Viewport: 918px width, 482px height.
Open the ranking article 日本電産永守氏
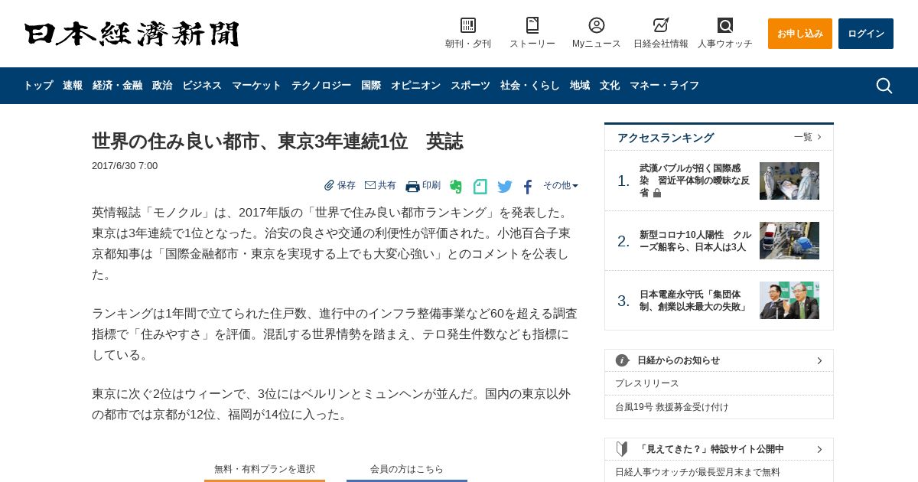click(x=694, y=301)
